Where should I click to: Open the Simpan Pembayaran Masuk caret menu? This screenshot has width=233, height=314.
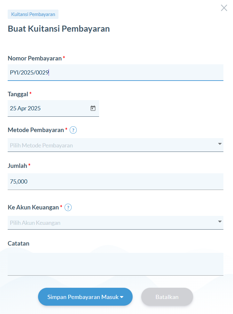tap(122, 297)
